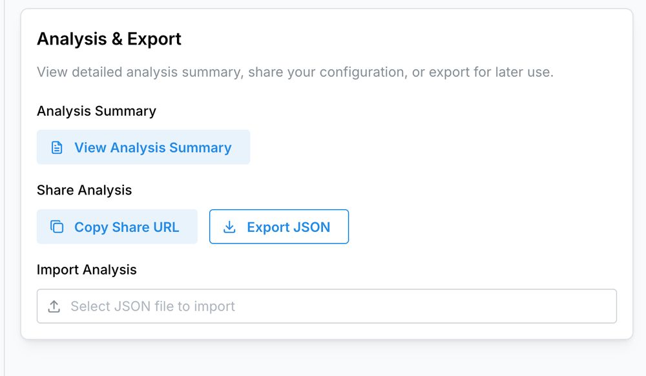
Task: Click the card description text under the heading
Action: [x=295, y=72]
